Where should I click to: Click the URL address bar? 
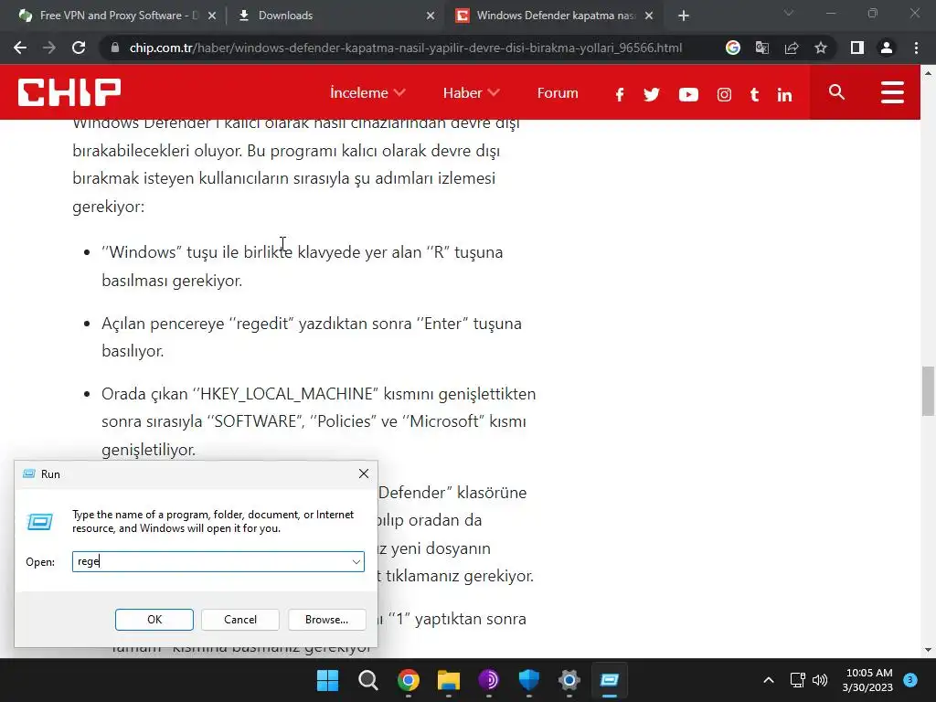(405, 48)
